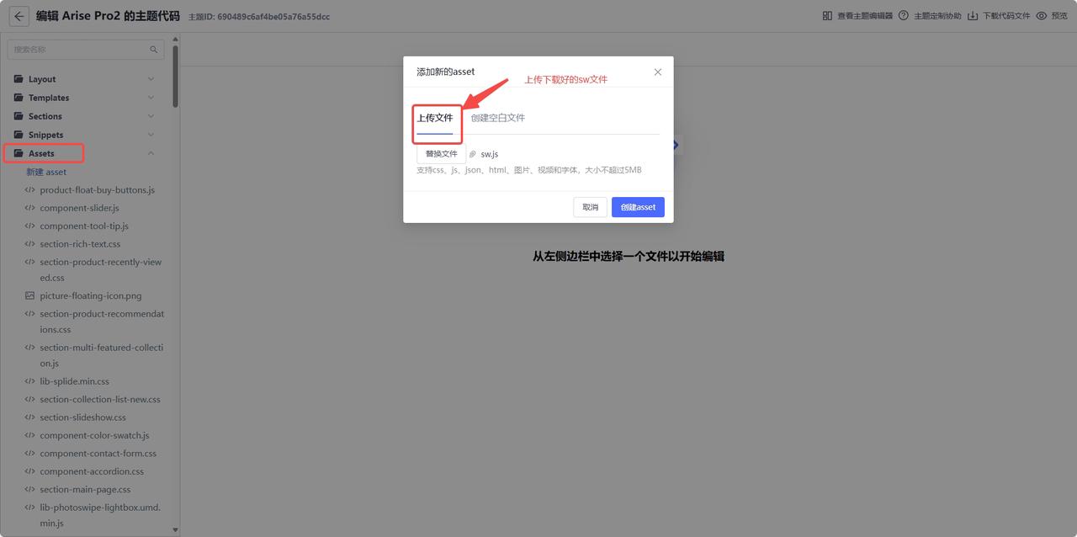This screenshot has height=537, width=1077.
Task: Close the add new asset dialog
Action: pos(658,72)
